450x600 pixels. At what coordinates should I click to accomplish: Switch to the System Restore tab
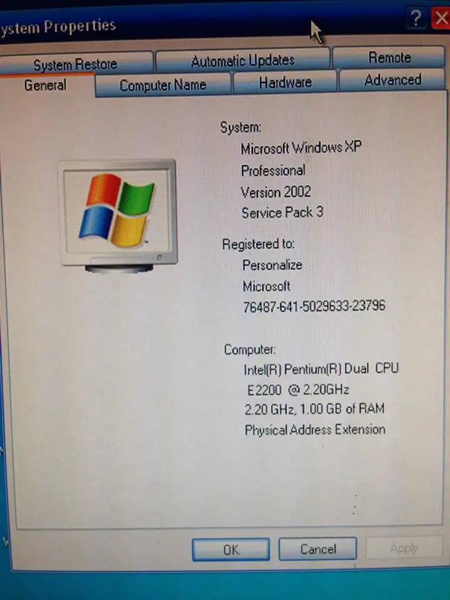coord(75,64)
